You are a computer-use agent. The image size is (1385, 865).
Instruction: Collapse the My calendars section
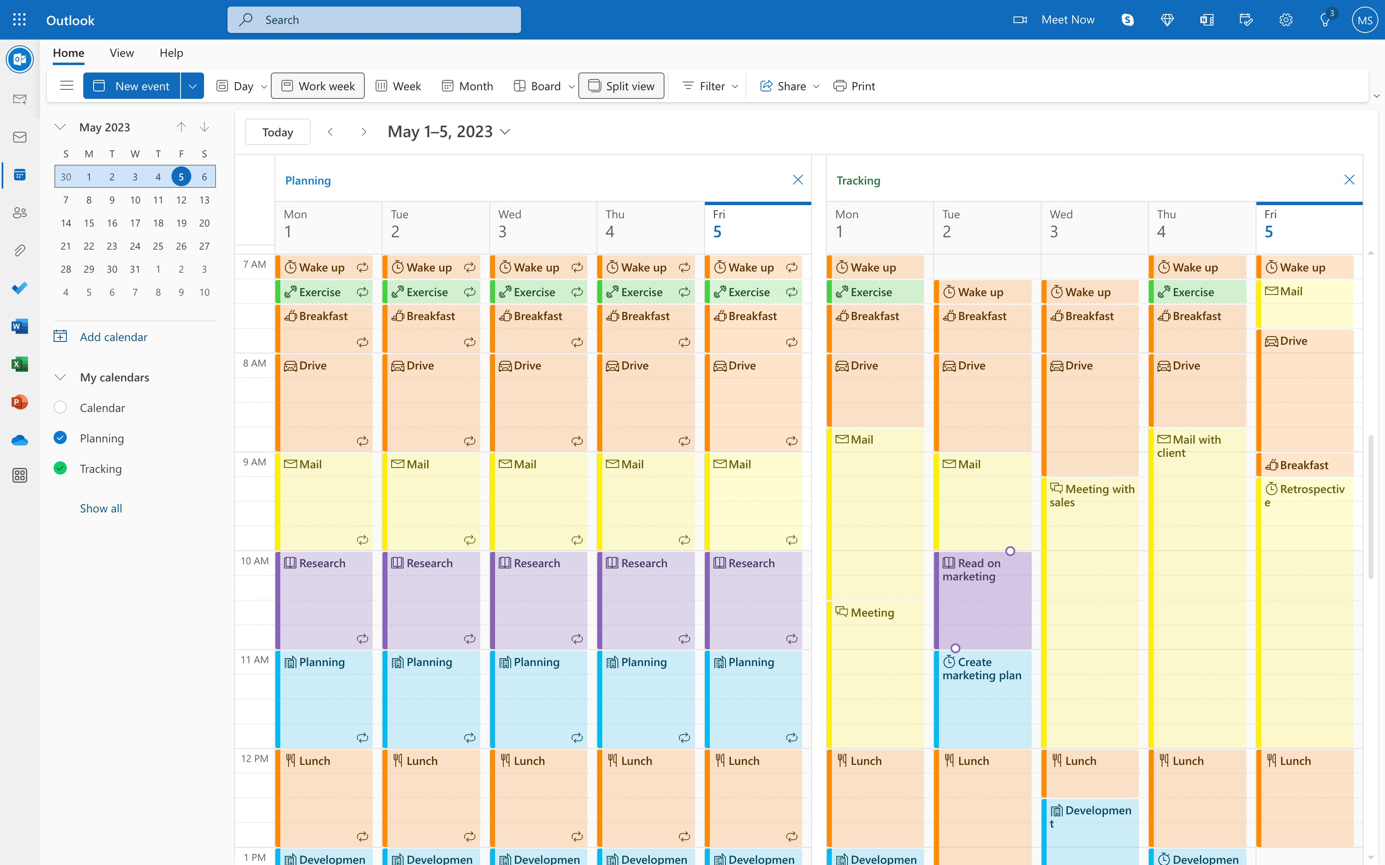coord(61,377)
